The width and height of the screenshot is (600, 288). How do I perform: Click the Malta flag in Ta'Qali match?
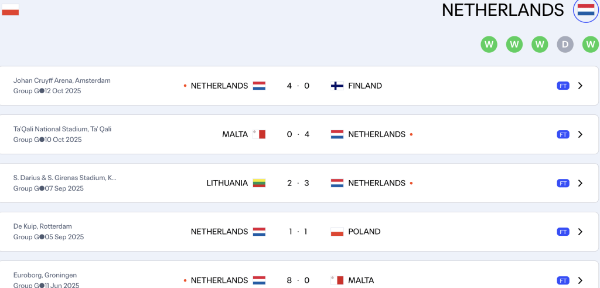coord(259,134)
